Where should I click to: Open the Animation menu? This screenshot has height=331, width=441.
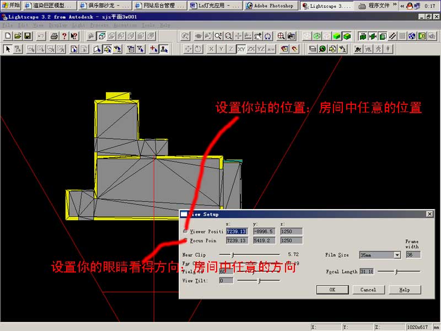[125, 25]
